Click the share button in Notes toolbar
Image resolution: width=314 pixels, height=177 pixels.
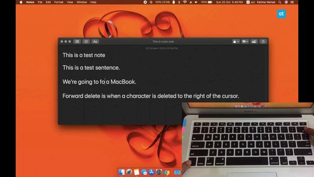pyautogui.click(x=263, y=41)
